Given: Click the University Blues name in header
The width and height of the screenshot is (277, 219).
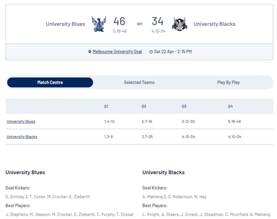Looking at the screenshot, I should click(x=65, y=24).
